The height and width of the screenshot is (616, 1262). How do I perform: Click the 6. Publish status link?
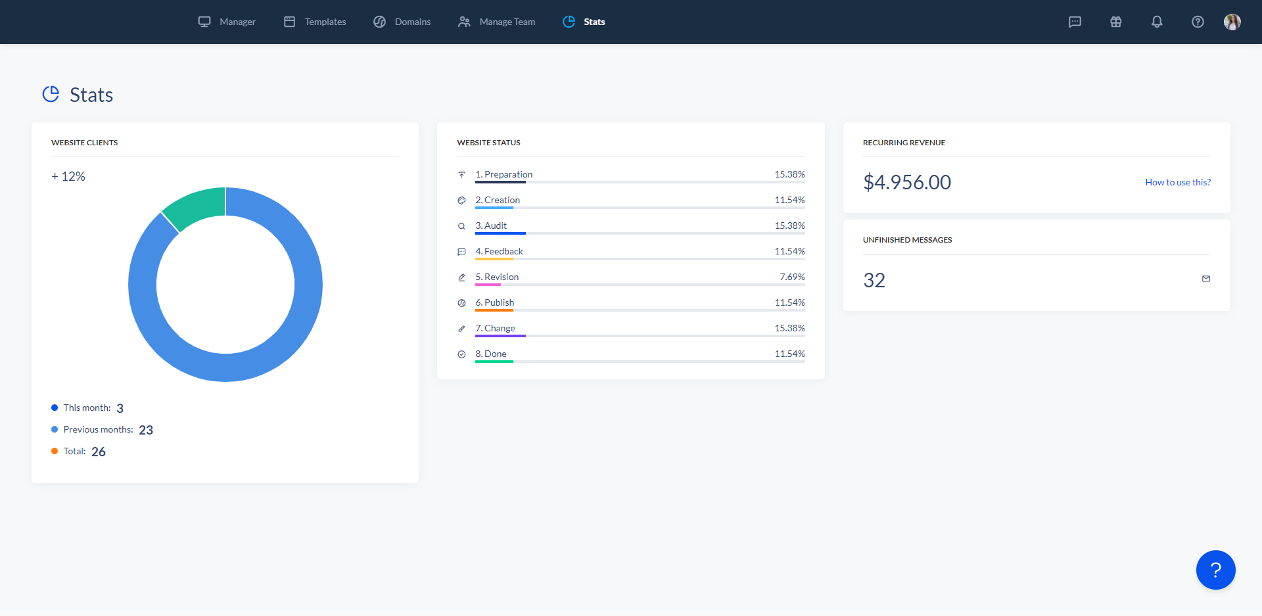494,302
